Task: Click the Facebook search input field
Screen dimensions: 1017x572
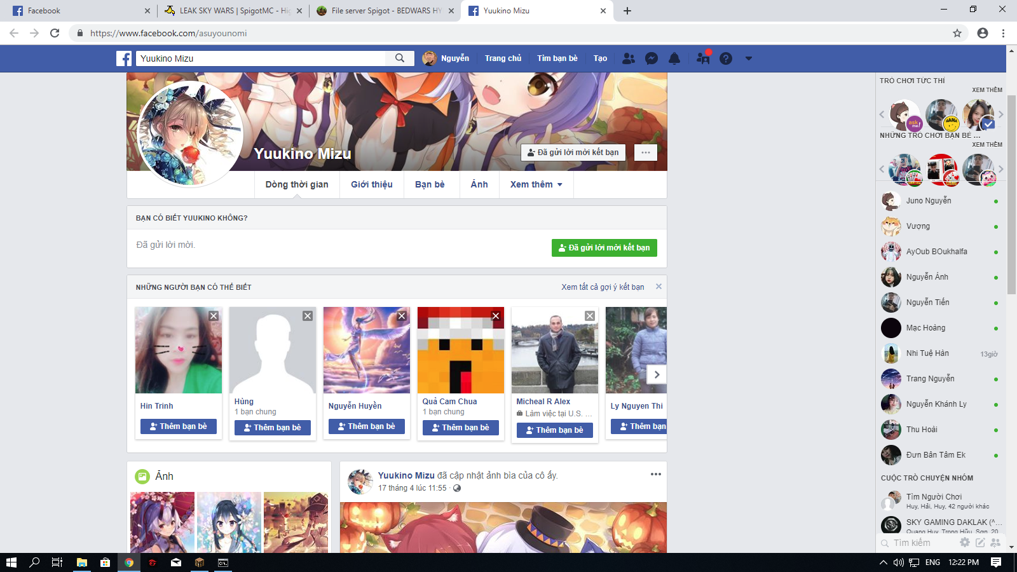Action: 261,58
